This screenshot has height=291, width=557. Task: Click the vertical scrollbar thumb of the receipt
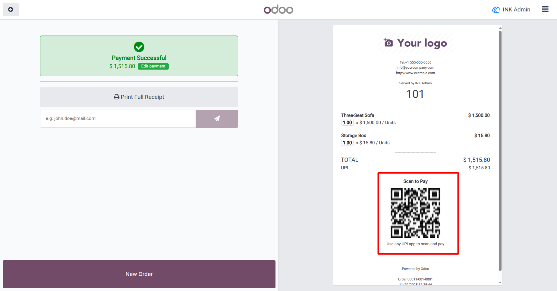(x=500, y=151)
